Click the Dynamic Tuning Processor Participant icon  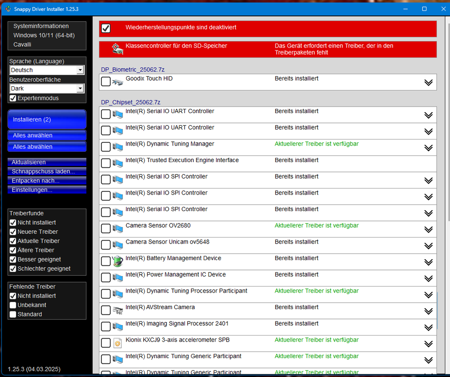click(117, 294)
